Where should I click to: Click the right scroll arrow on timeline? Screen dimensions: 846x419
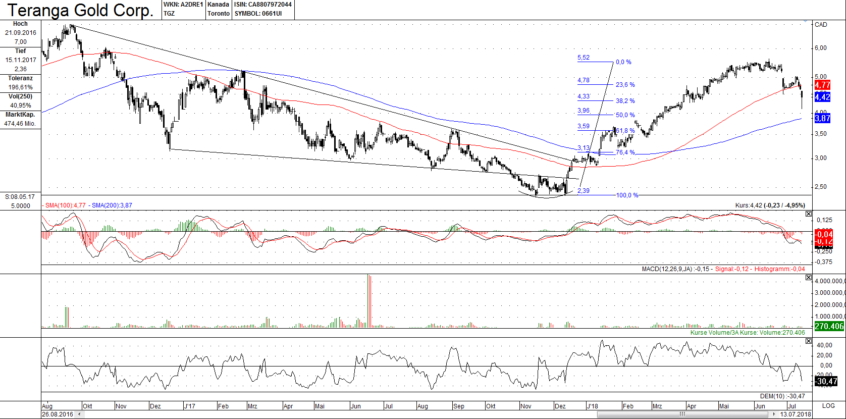tap(774, 414)
